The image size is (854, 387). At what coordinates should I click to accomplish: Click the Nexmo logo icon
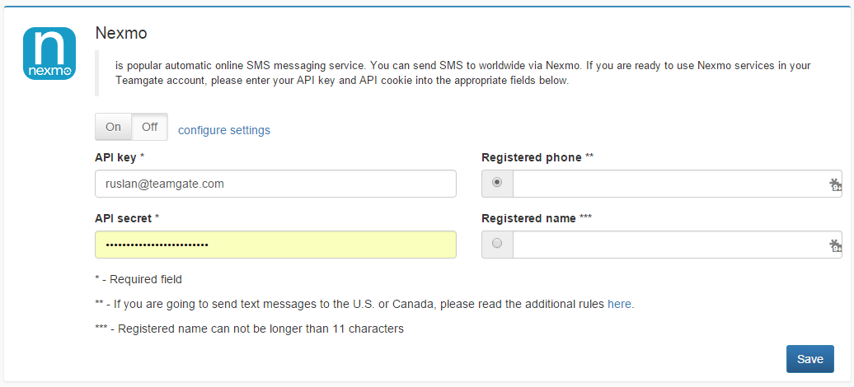(x=49, y=54)
